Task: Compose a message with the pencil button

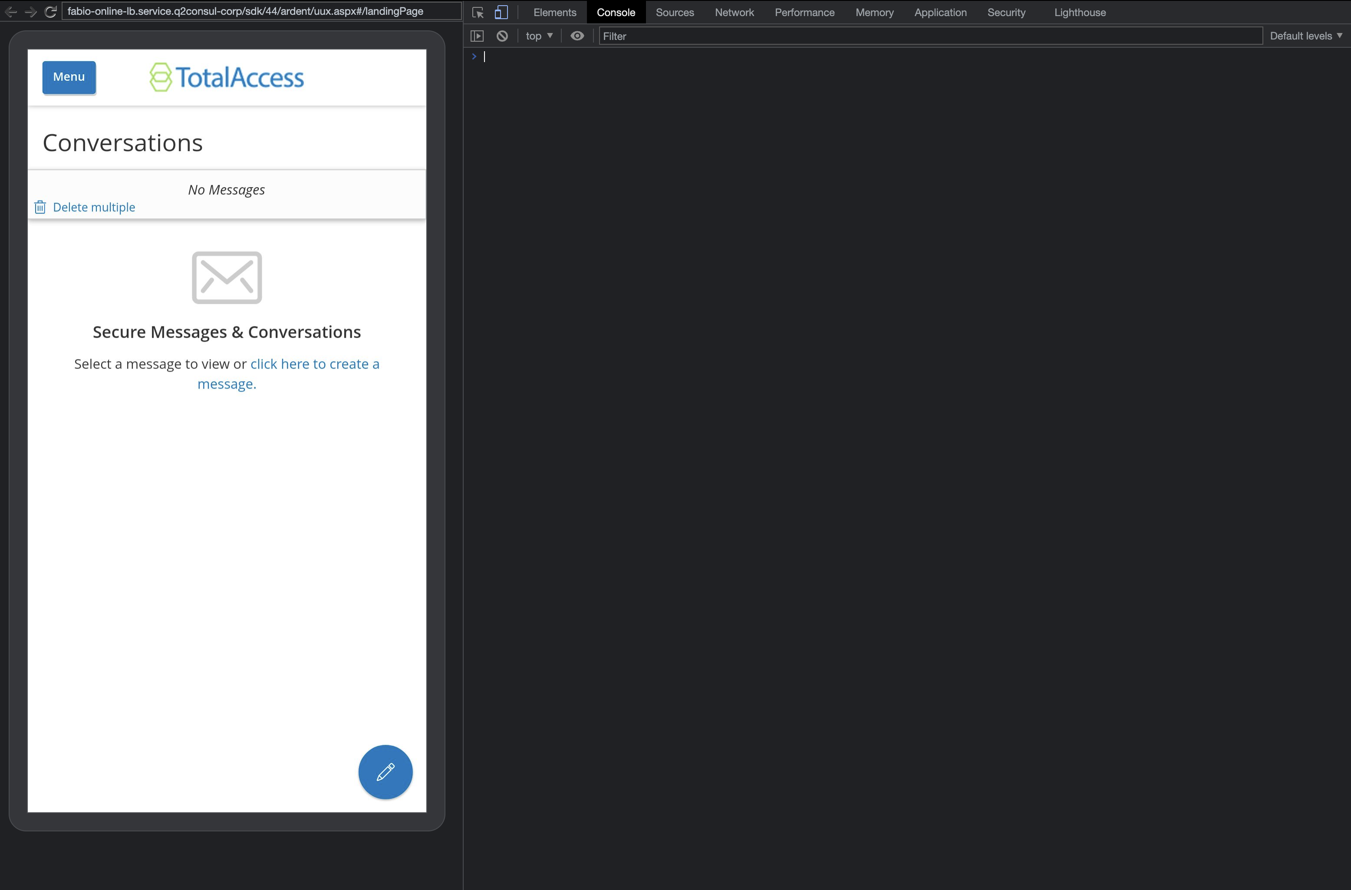Action: (x=386, y=772)
